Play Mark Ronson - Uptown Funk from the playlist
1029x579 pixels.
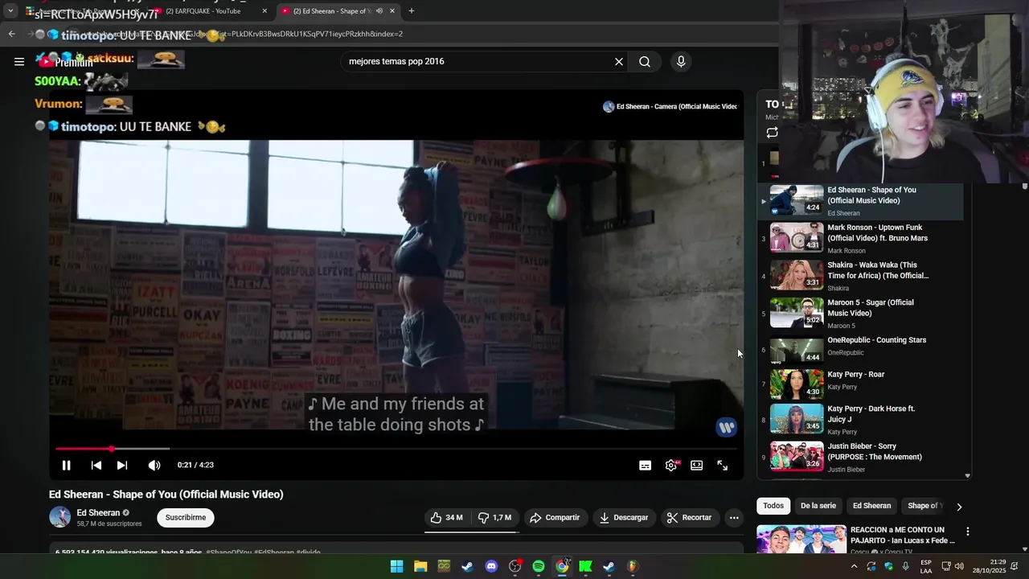coord(860,238)
